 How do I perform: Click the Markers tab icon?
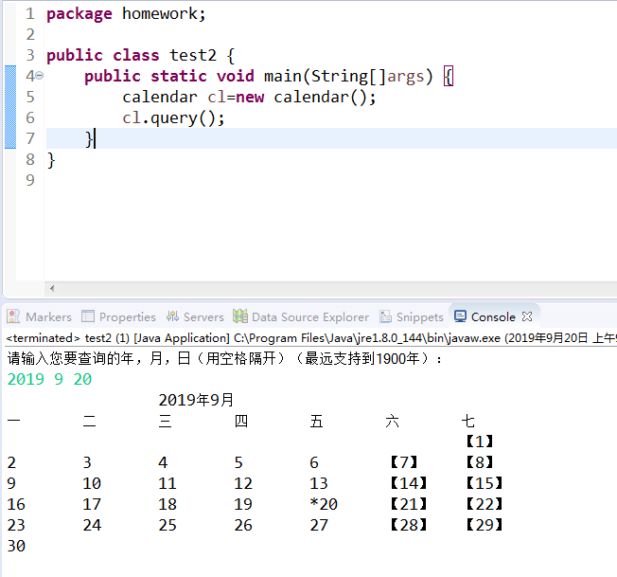coord(13,316)
